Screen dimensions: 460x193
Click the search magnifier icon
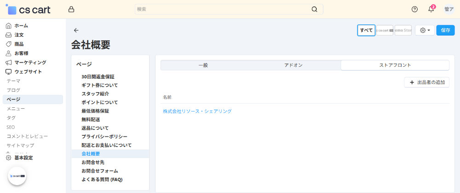pyautogui.click(x=314, y=9)
